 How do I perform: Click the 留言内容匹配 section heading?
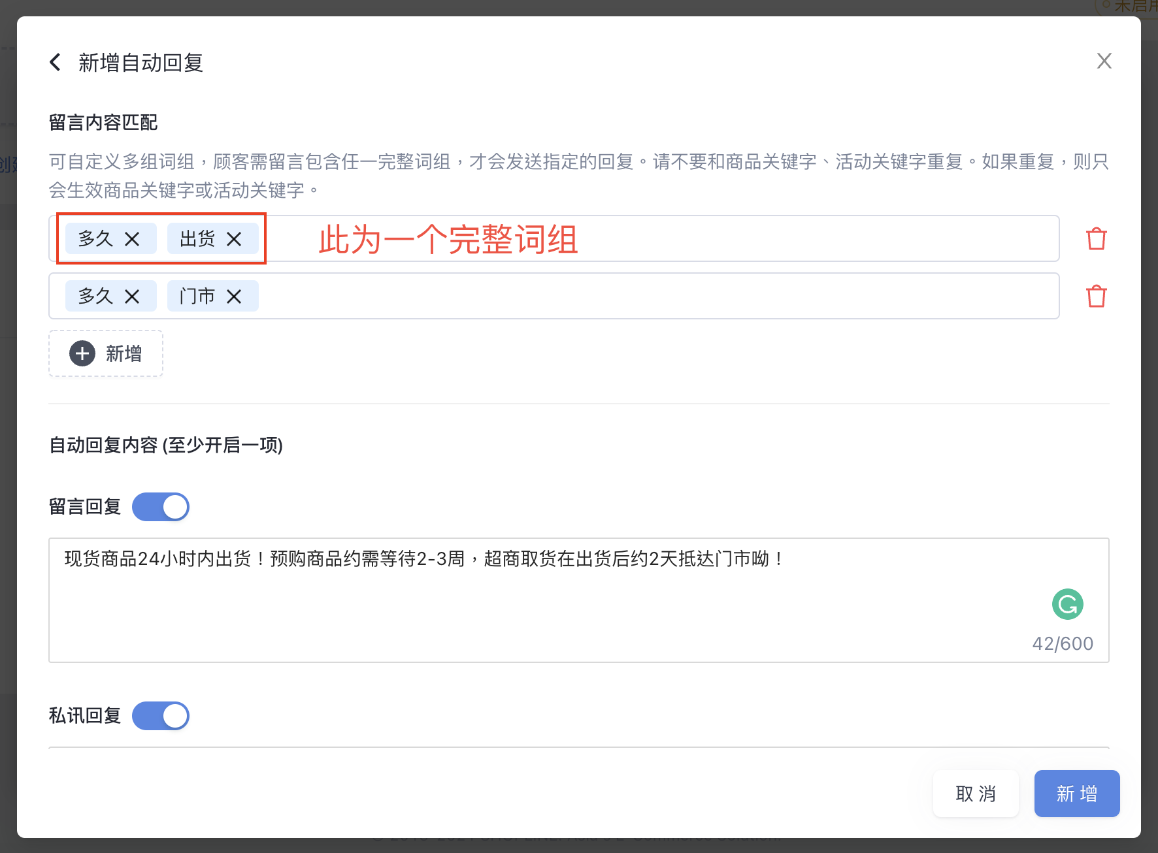click(103, 122)
